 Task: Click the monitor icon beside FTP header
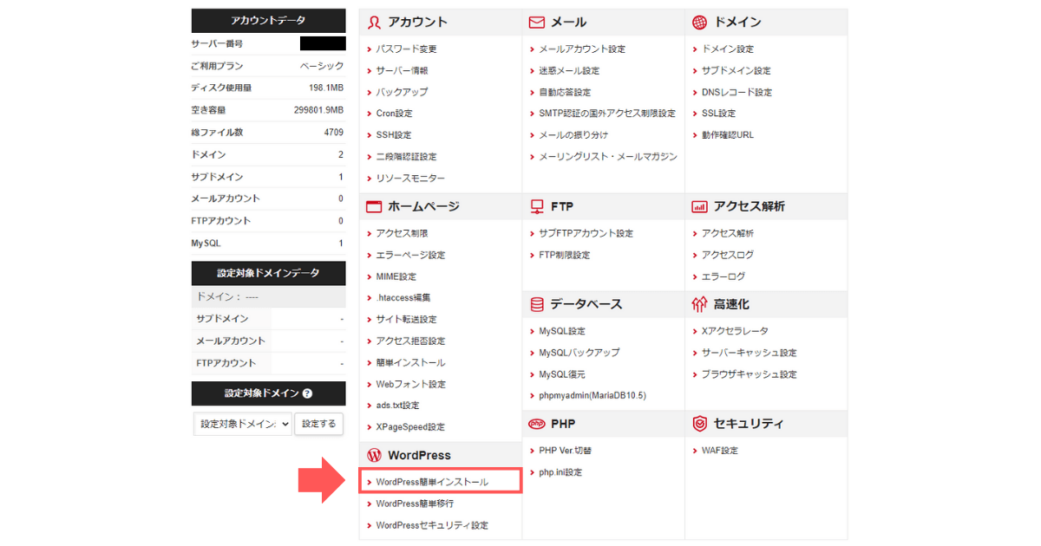[x=538, y=206]
